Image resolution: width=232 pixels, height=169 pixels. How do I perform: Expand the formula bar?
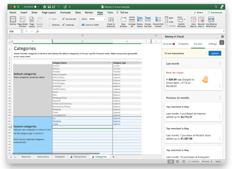[x=224, y=31]
